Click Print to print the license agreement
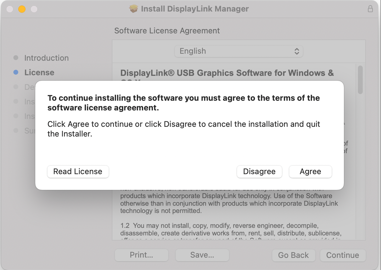 141,255
